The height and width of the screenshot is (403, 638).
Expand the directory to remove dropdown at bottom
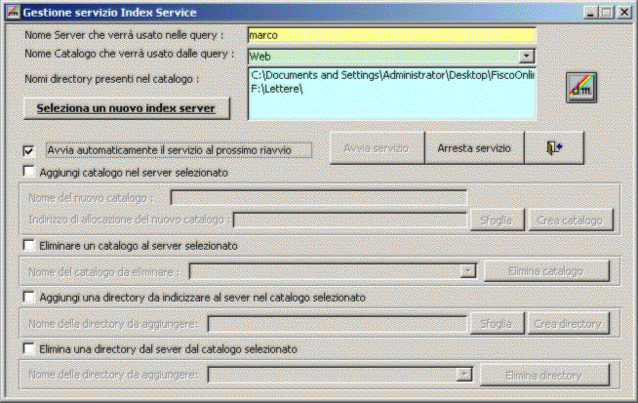tap(463, 374)
